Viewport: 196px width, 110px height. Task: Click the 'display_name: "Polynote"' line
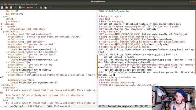(x=22, y=72)
